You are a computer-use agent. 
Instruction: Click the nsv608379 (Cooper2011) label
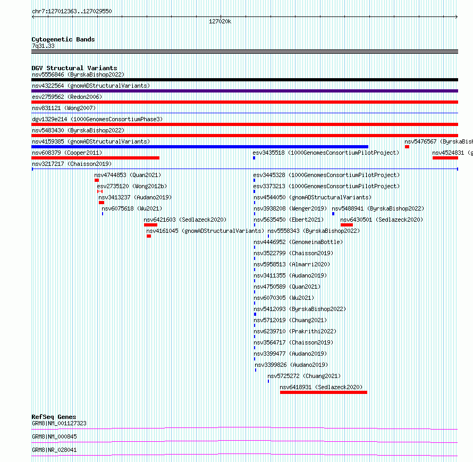(x=67, y=153)
